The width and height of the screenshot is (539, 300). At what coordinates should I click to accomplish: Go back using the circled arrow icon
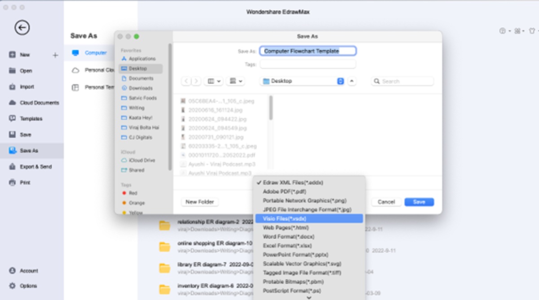(22, 28)
